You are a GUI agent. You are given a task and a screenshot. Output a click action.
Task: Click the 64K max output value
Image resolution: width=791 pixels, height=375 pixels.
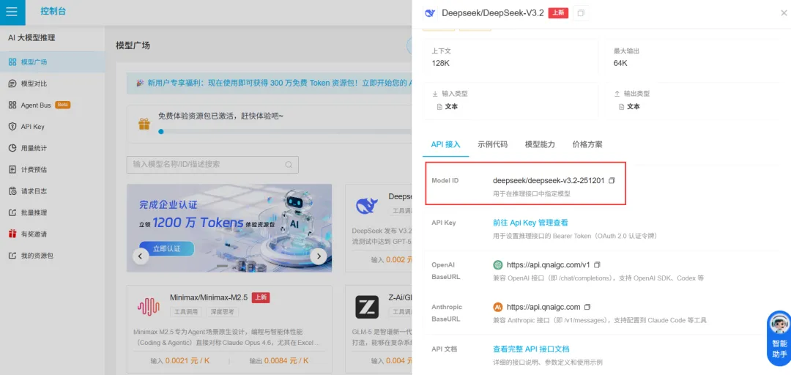[620, 64]
